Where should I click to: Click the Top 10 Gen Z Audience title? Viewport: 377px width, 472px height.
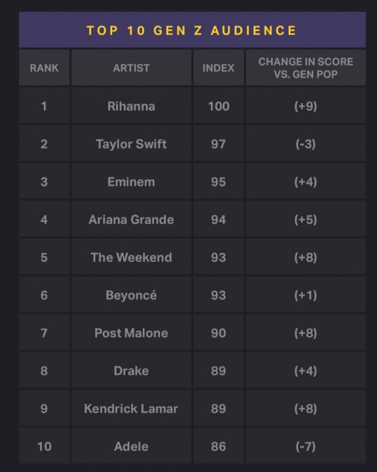point(192,30)
